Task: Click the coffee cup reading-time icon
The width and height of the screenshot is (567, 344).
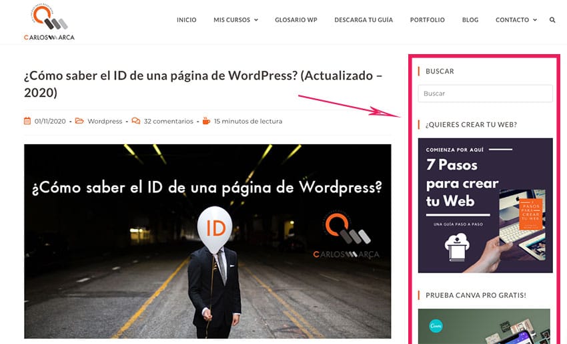Action: coord(206,121)
